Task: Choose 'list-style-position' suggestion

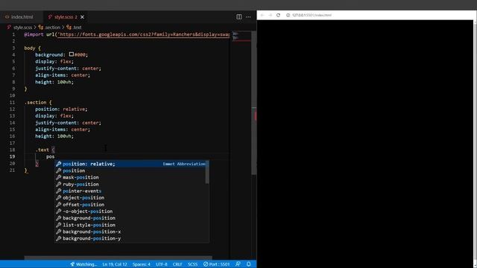Action: (131, 225)
